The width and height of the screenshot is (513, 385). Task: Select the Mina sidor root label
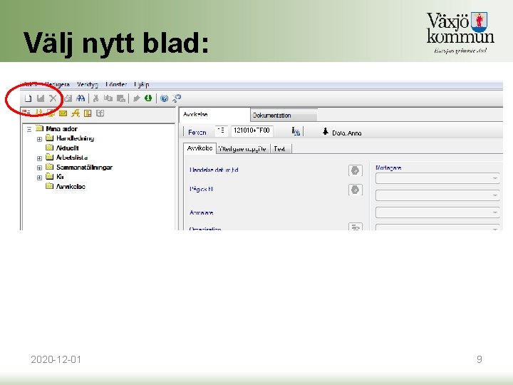coord(61,128)
